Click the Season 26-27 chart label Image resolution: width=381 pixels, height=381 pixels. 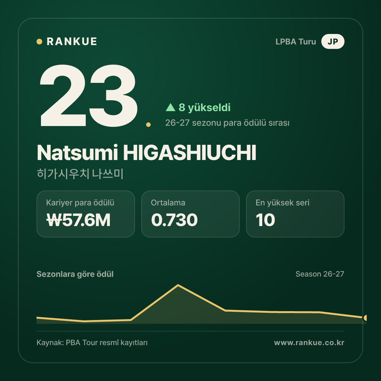pyautogui.click(x=320, y=274)
